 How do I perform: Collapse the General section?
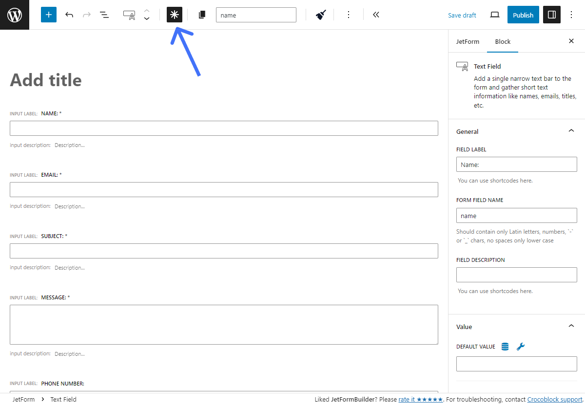tap(571, 130)
